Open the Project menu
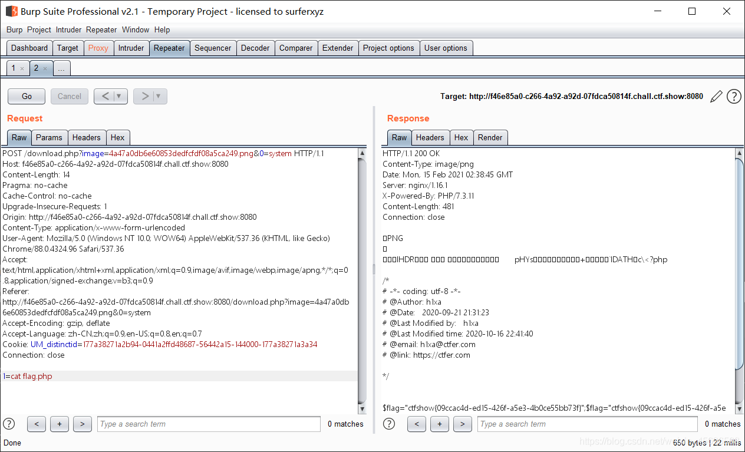This screenshot has width=745, height=452. 39,29
